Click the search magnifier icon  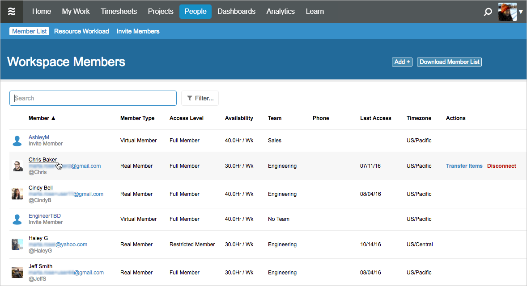pyautogui.click(x=488, y=12)
